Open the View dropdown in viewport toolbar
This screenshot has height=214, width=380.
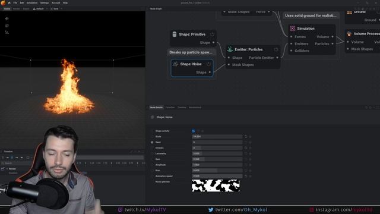[56, 9]
